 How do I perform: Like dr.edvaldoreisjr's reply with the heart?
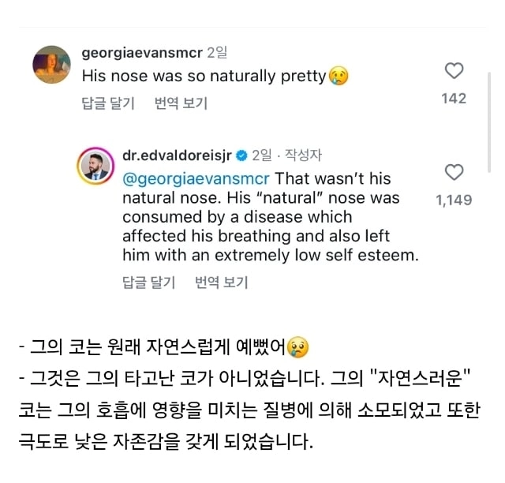point(454,173)
